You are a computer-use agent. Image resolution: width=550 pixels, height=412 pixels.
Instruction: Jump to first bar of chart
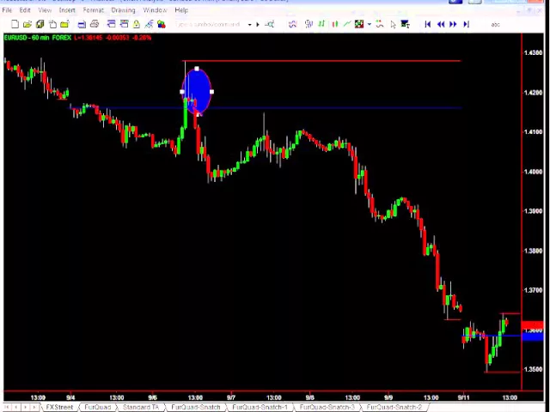click(428, 24)
